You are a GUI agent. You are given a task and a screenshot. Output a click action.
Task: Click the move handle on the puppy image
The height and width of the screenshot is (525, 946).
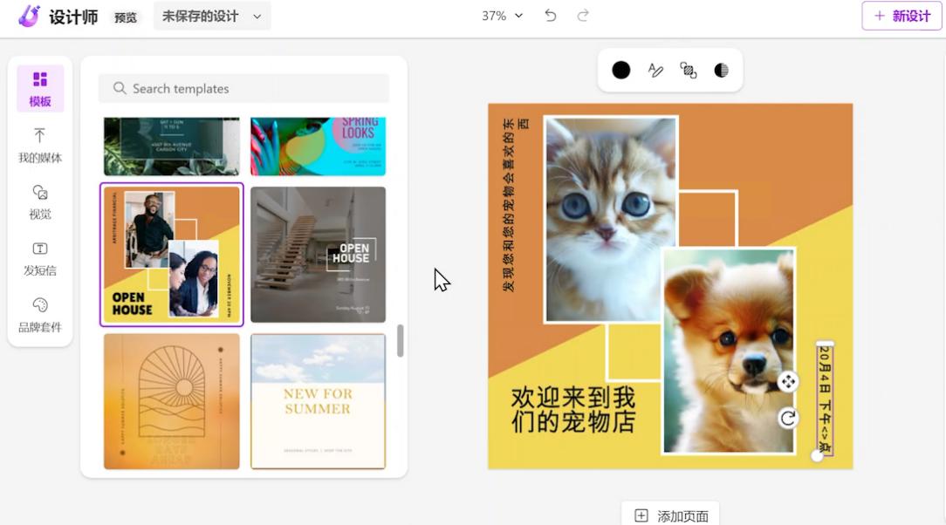click(x=788, y=382)
